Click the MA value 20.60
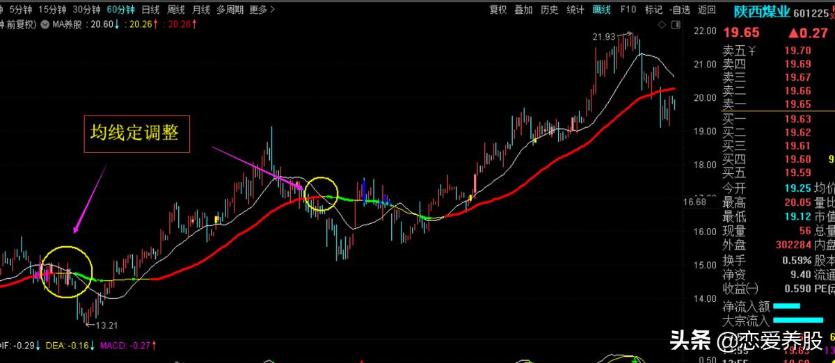This screenshot has height=363, width=835. [x=103, y=24]
